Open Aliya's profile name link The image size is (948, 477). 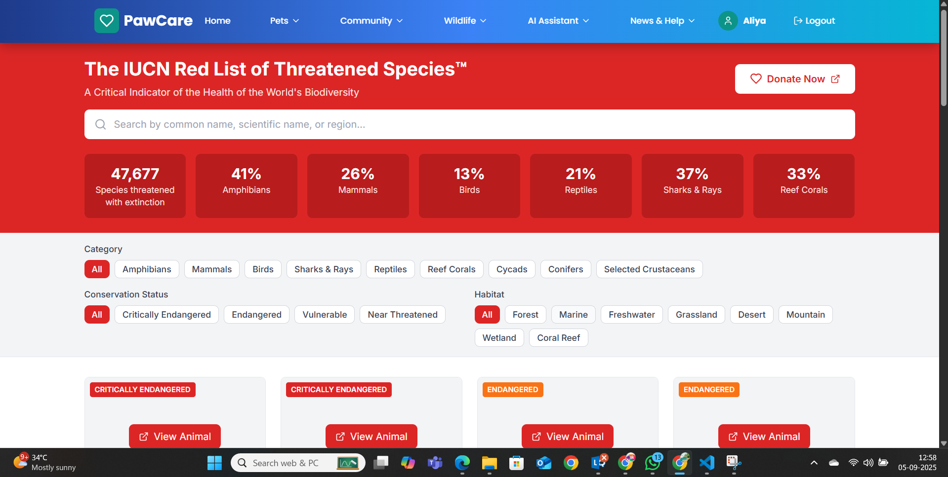tap(754, 21)
